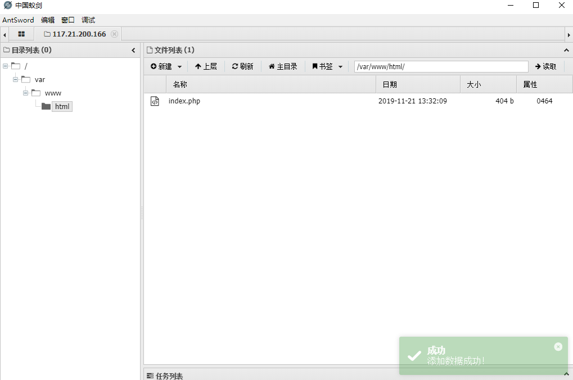This screenshot has width=573, height=380.
Task: Click the panel splitter handle between lists
Action: tap(142, 212)
